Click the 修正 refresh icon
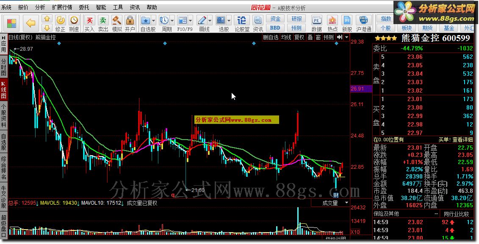The height and width of the screenshot is (244, 479). [61, 20]
